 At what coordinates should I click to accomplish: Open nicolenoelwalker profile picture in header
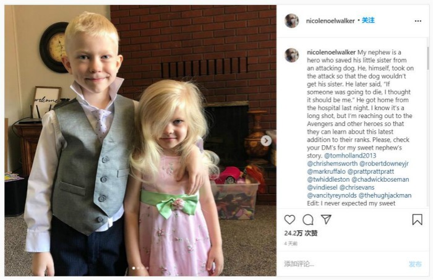pyautogui.click(x=291, y=20)
